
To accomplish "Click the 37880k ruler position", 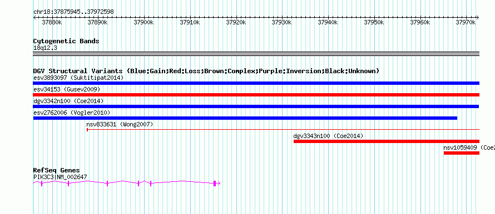I will (x=52, y=22).
